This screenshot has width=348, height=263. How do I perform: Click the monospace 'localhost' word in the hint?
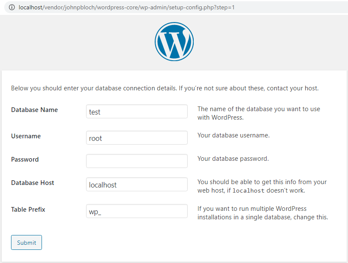248,191
